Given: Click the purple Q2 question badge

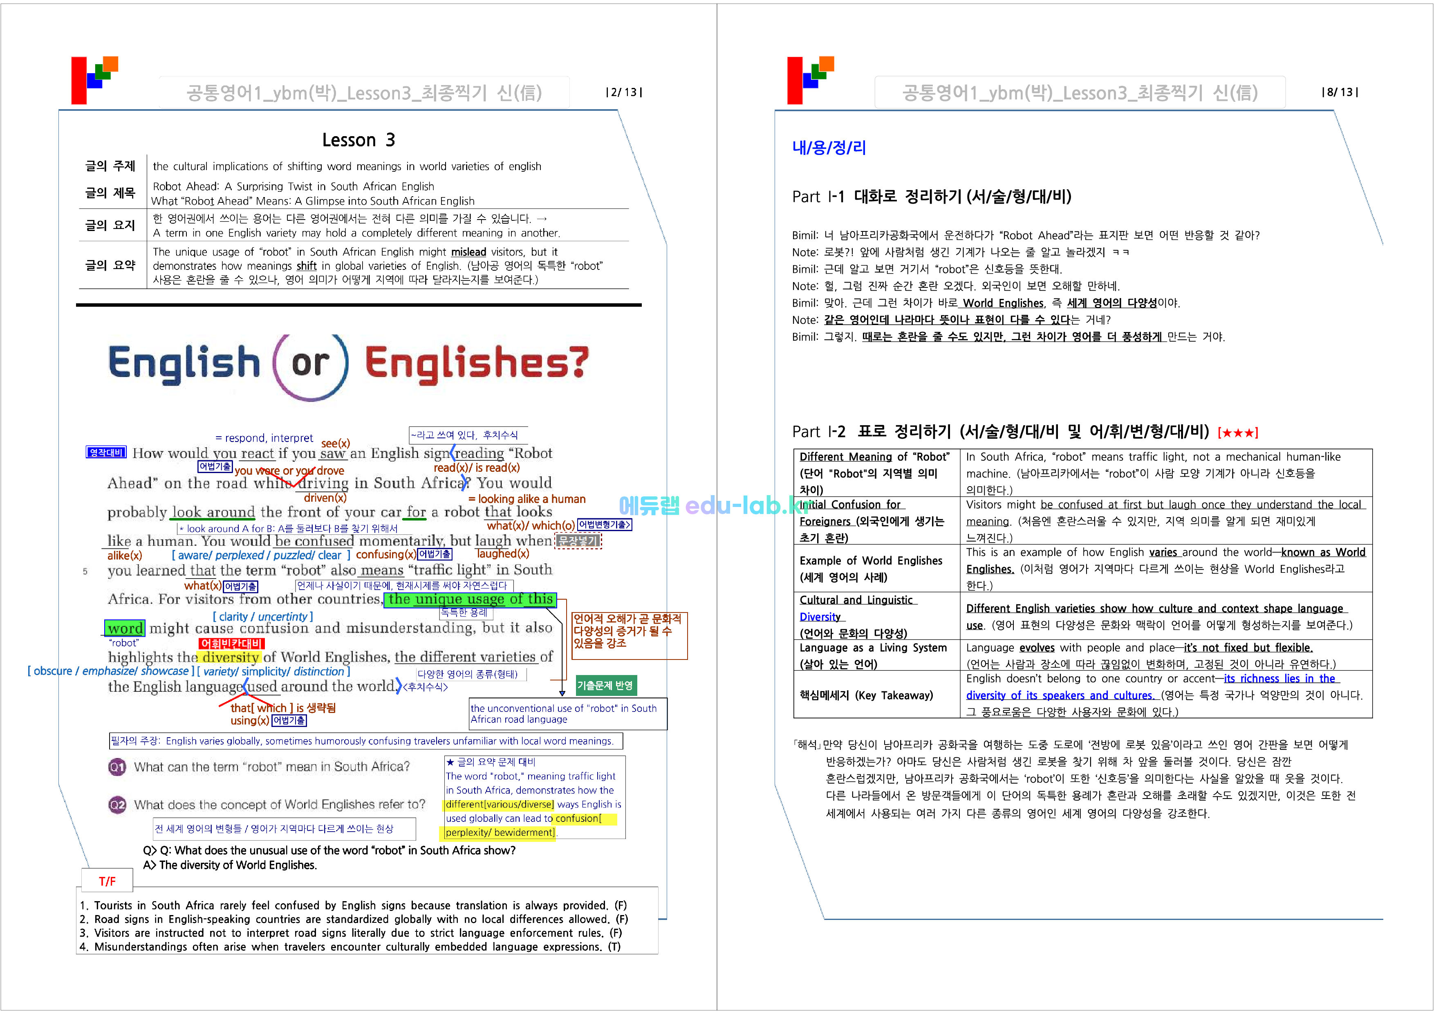Looking at the screenshot, I should [117, 805].
